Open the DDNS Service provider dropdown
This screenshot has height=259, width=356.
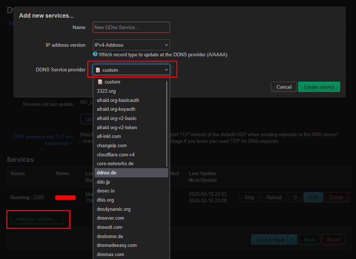(x=131, y=70)
